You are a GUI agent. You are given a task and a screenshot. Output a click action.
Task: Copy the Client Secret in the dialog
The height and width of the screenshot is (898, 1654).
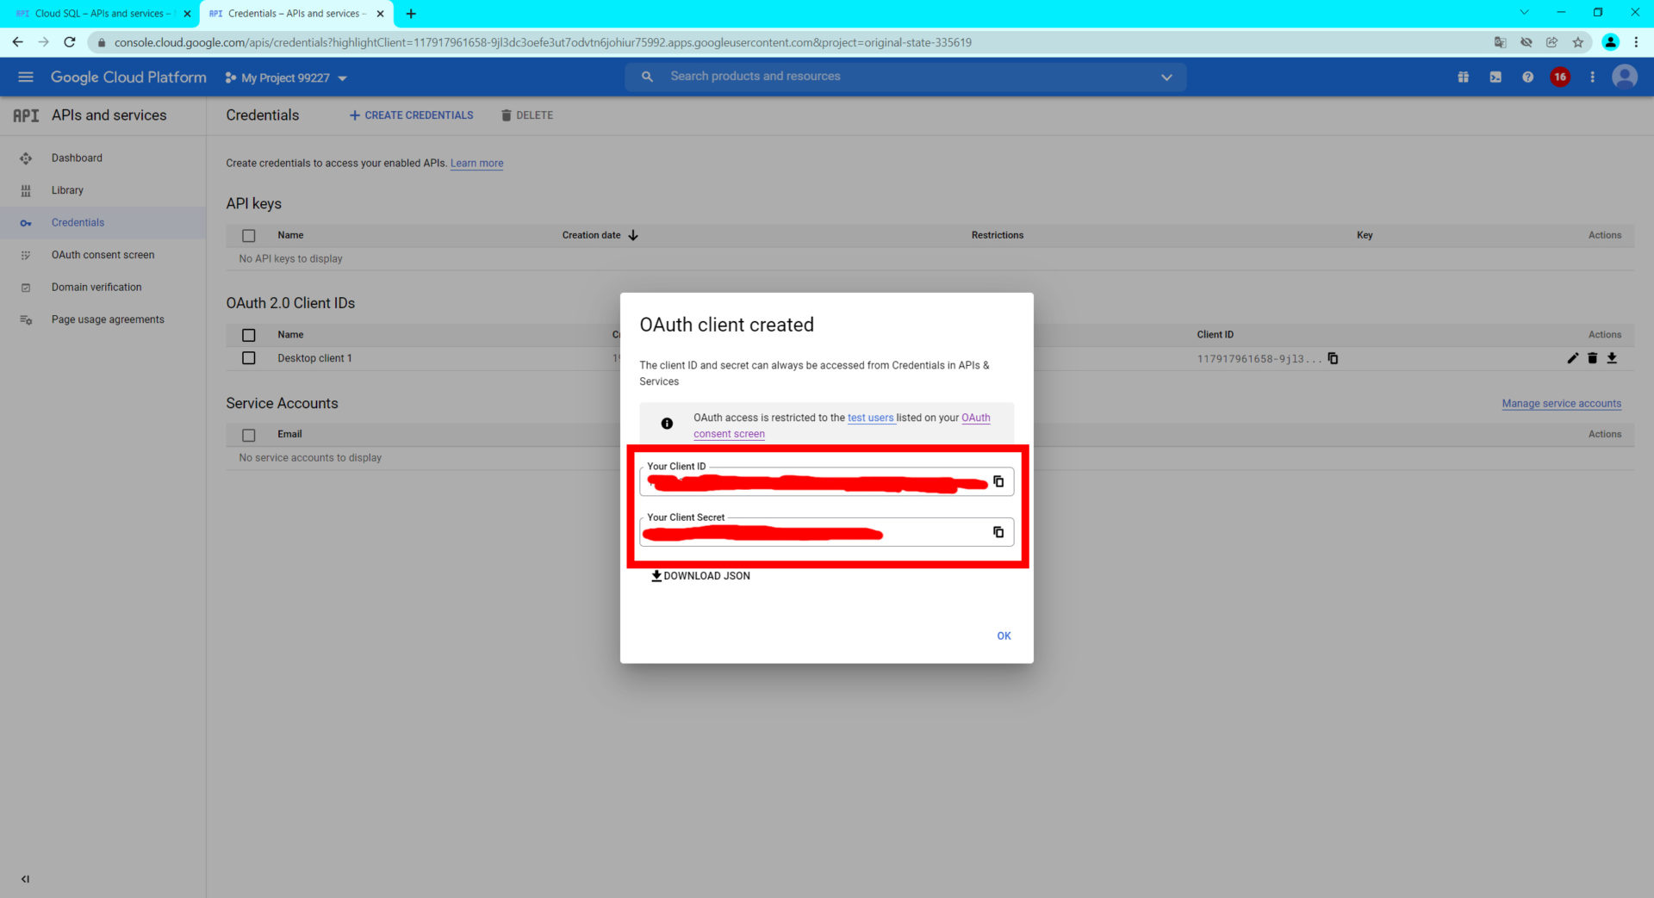(x=998, y=532)
